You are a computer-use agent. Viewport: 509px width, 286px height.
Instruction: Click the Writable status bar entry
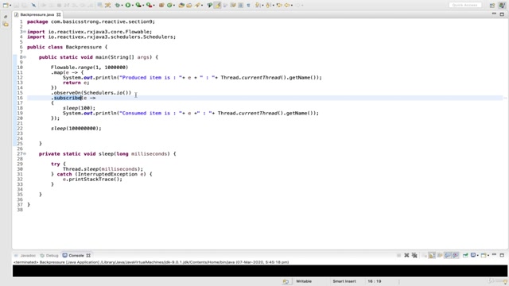pos(304,281)
